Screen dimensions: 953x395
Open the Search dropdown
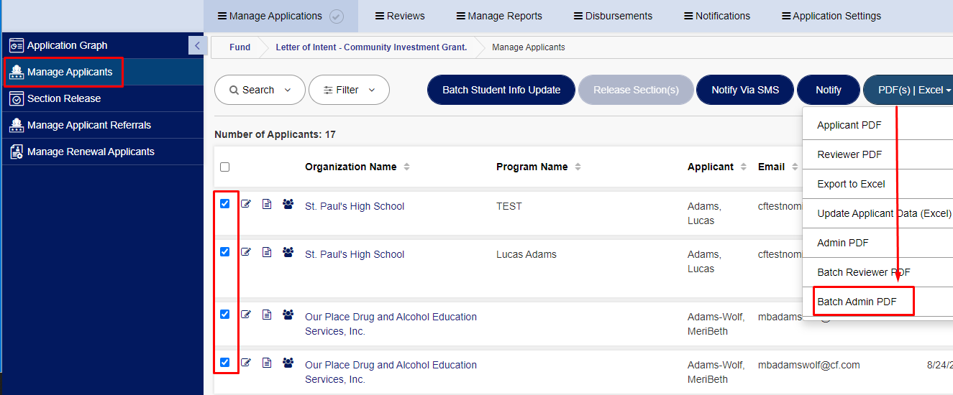260,90
